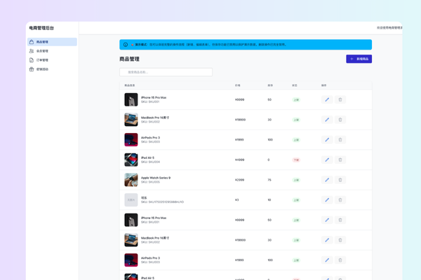Select the product name Apple Watch Series 9
Screen dimensions: 421x280
[156, 178]
